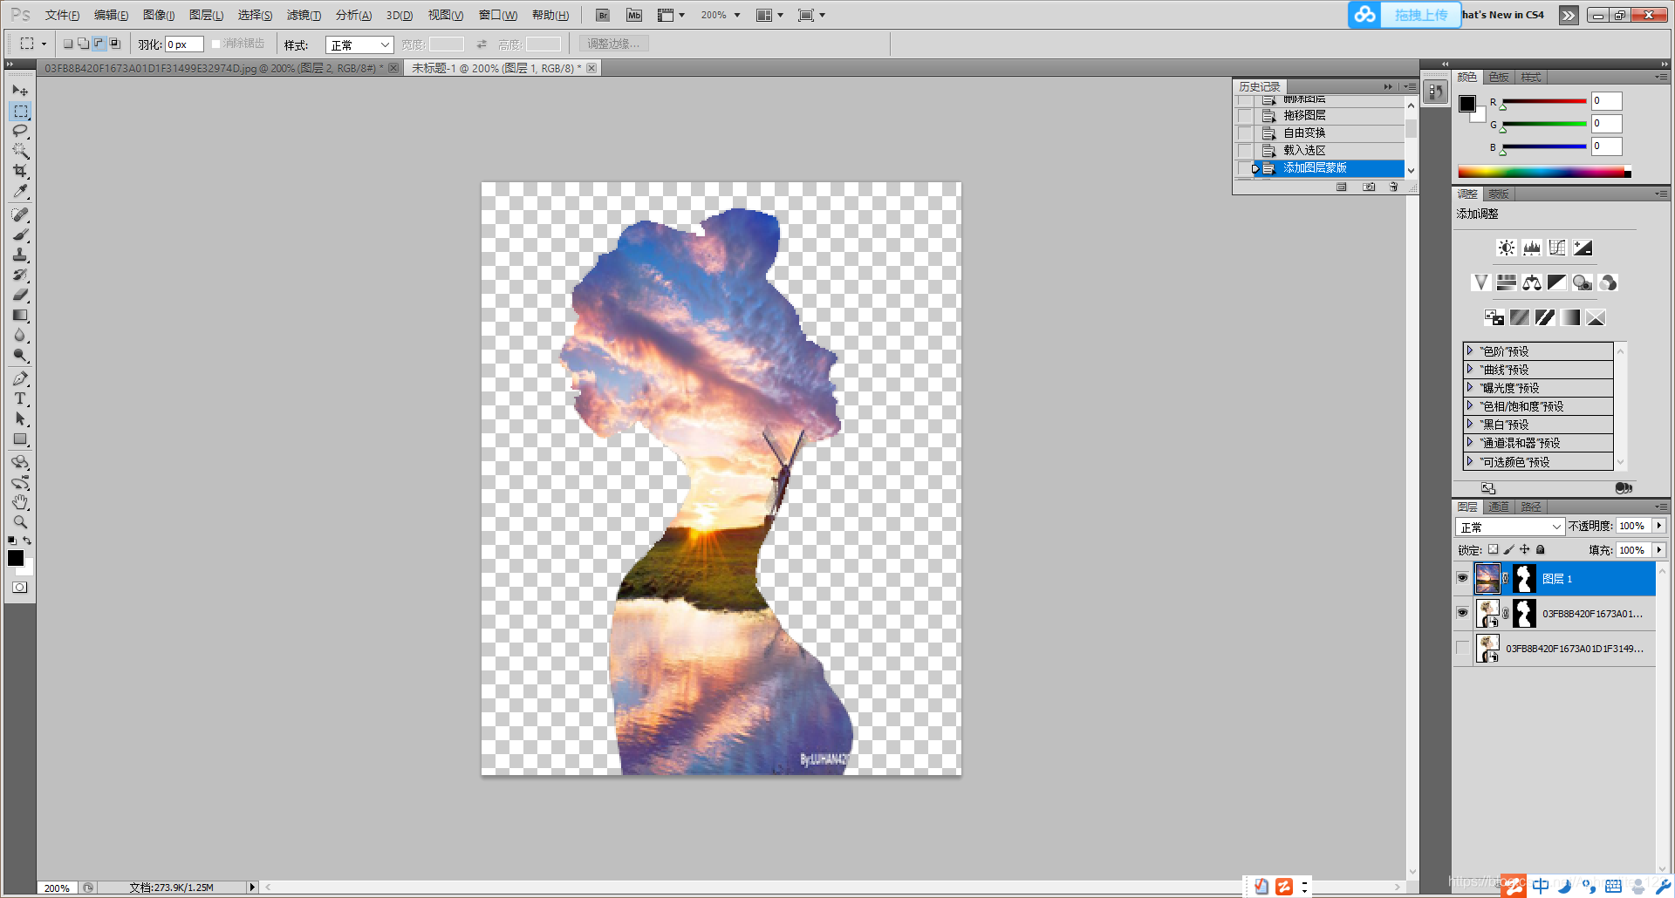Viewport: 1675px width, 898px height.
Task: Switch to the 蒙版 masks tab
Action: (x=1498, y=194)
